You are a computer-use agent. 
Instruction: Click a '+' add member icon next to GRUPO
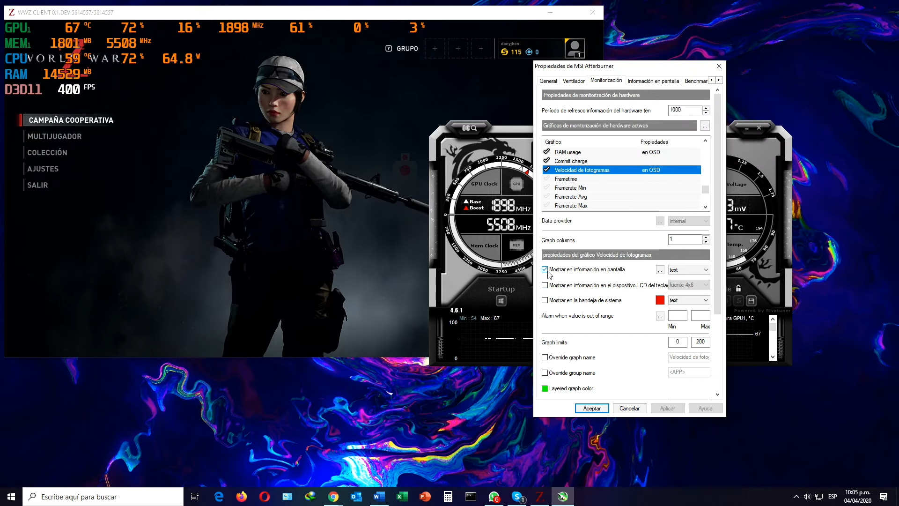pos(435,48)
